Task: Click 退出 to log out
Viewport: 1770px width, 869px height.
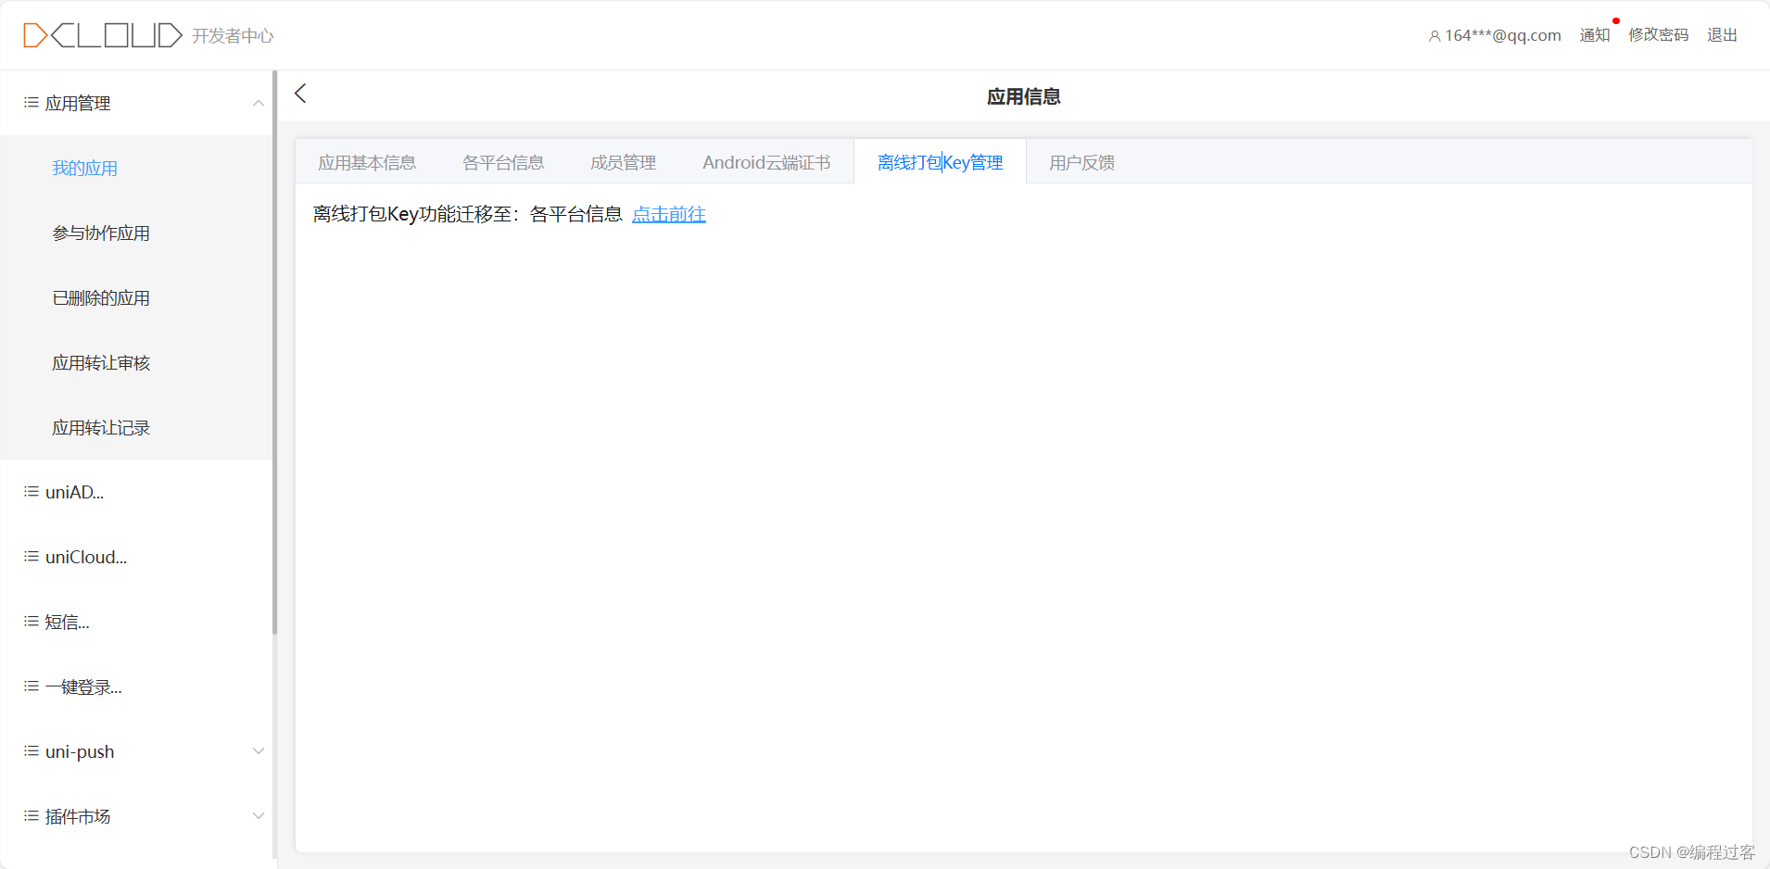Action: [x=1722, y=35]
